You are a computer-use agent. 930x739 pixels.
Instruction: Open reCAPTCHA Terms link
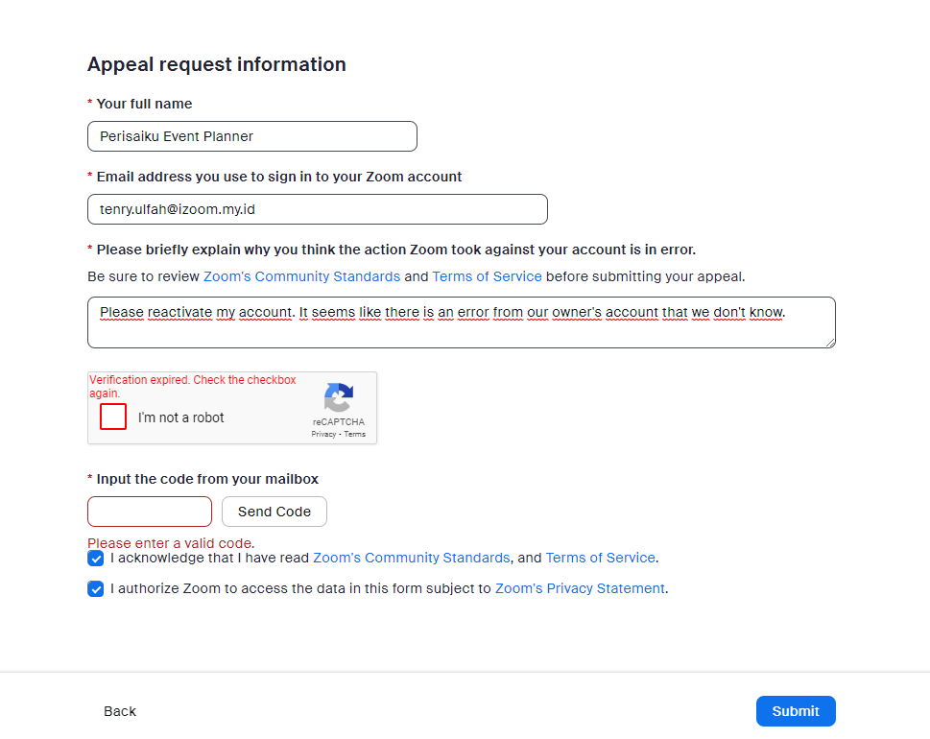[x=355, y=434]
